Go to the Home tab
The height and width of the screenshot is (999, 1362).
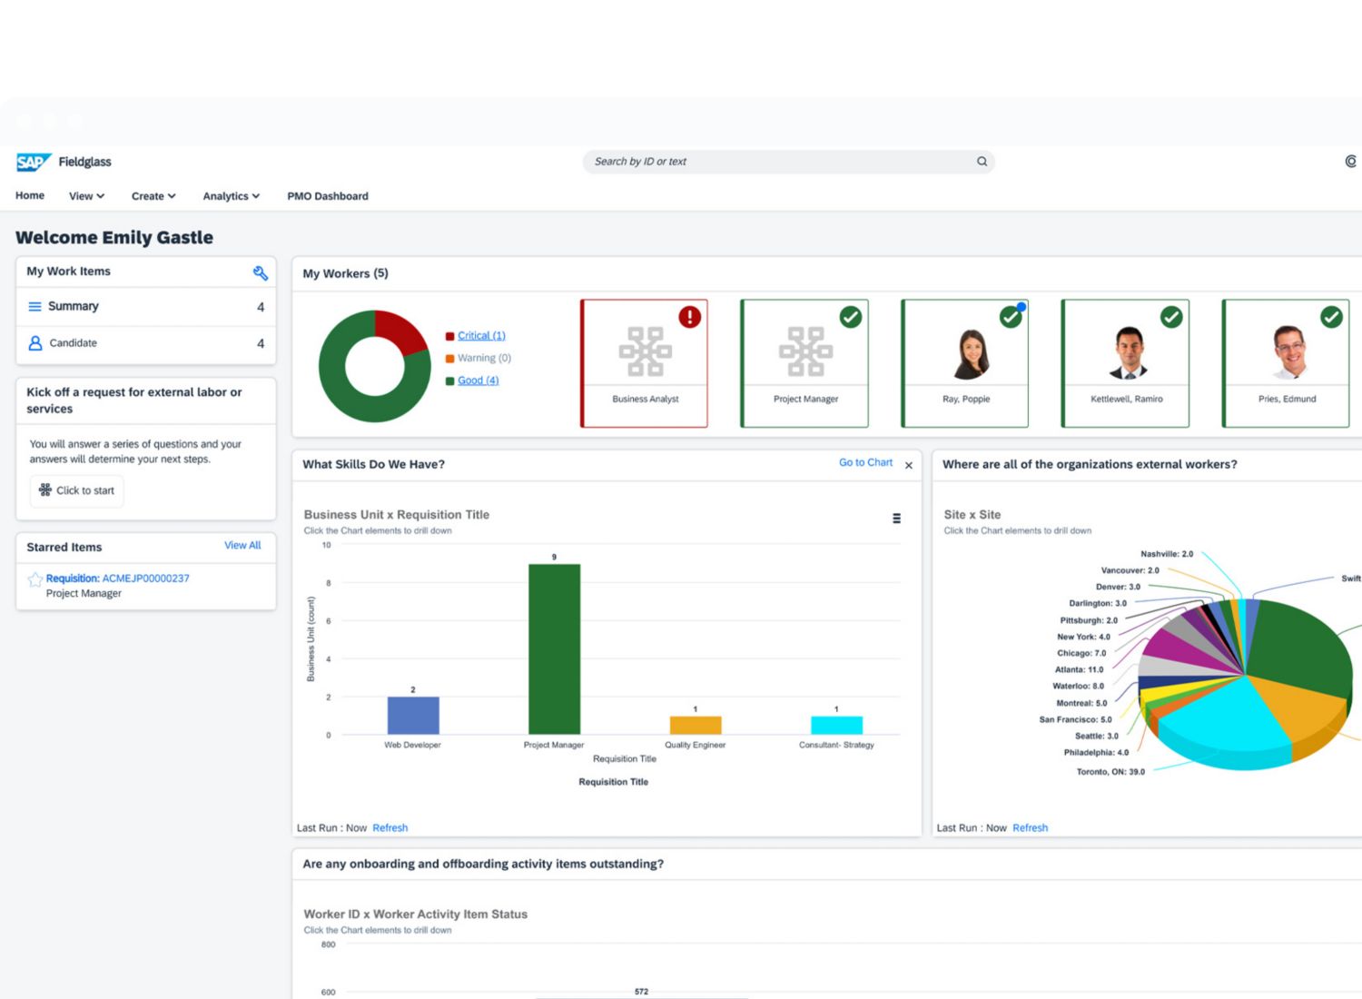pyautogui.click(x=30, y=195)
